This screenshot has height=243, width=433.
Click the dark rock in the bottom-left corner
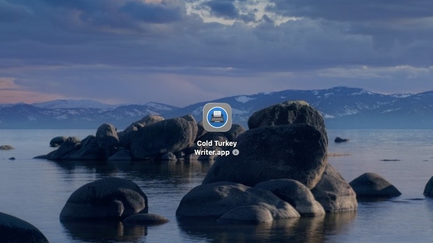point(19,230)
